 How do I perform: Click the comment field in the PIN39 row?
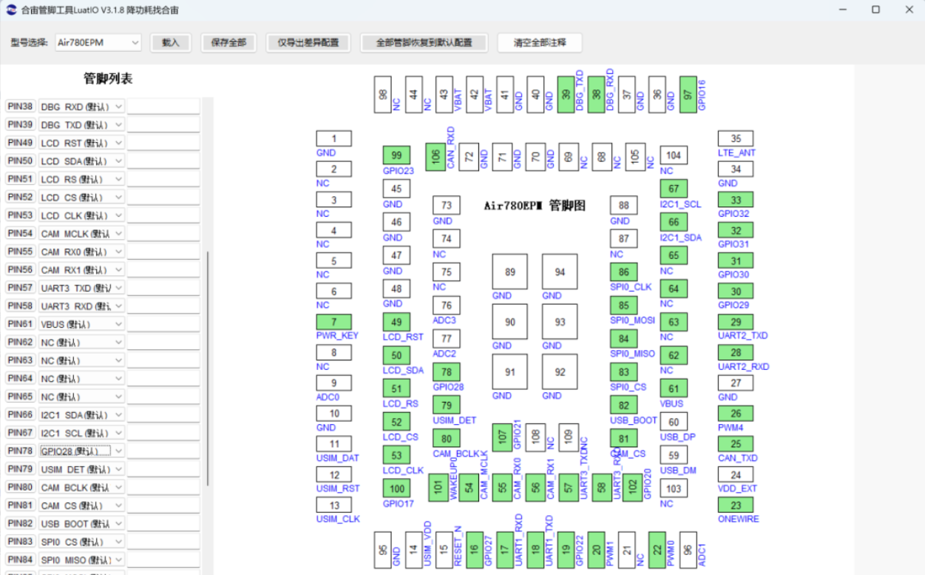(163, 125)
